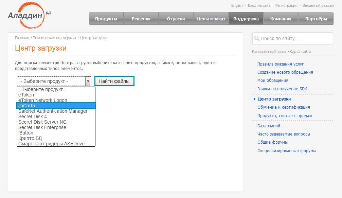Switch site language to English
The height and width of the screenshot is (198, 342).
click(237, 5)
